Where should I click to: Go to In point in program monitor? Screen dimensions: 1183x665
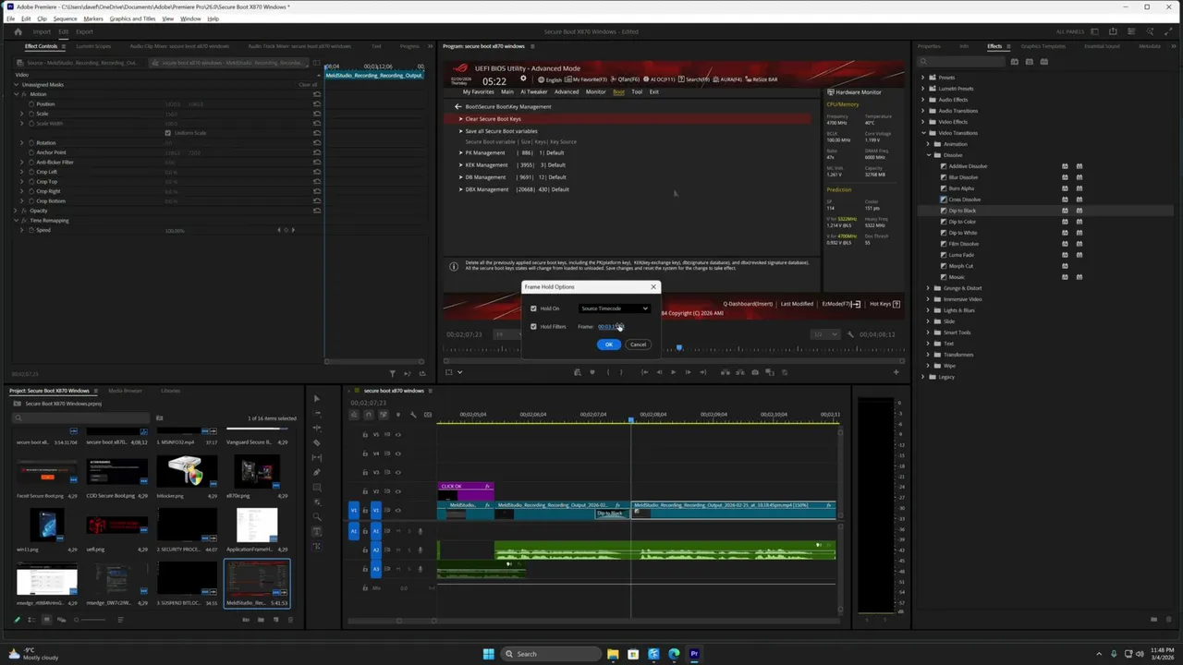click(x=644, y=372)
